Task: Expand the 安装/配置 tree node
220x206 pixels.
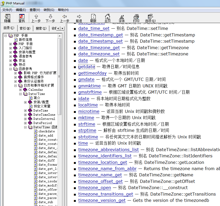Action: click(25, 102)
